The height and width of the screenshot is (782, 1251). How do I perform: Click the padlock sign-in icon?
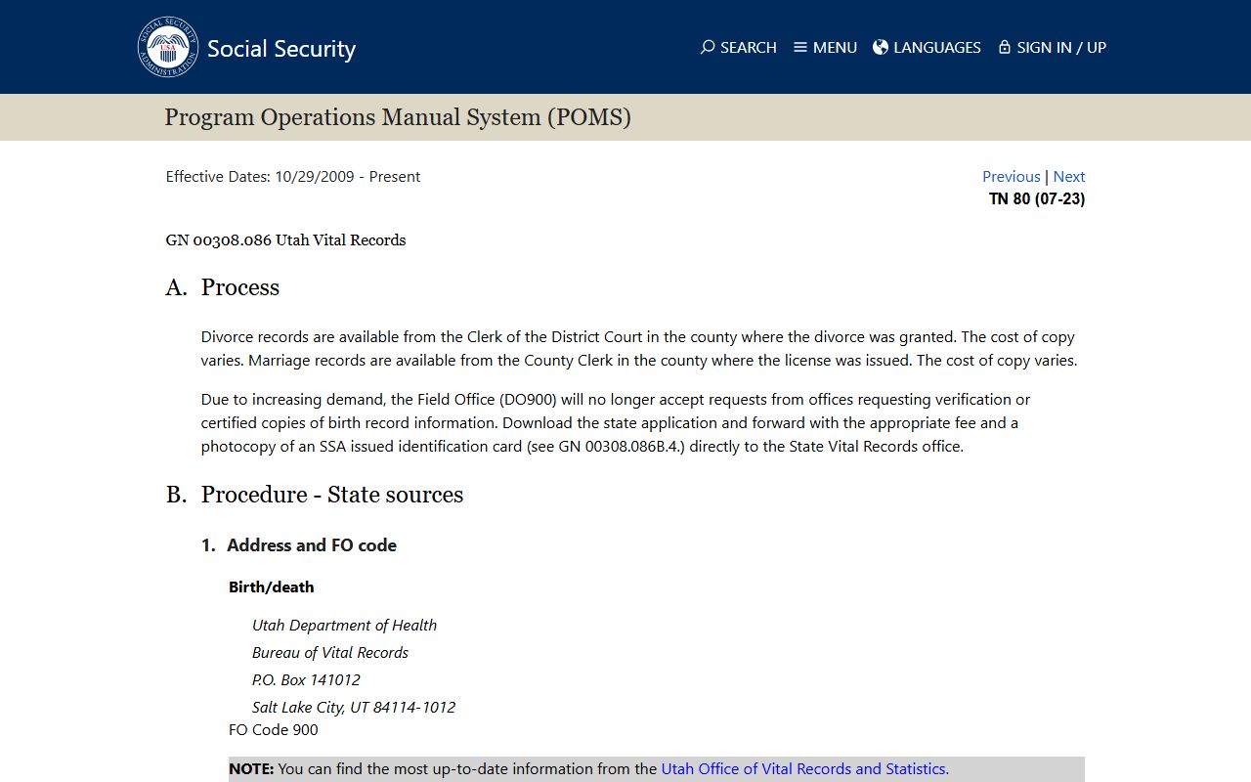1004,47
